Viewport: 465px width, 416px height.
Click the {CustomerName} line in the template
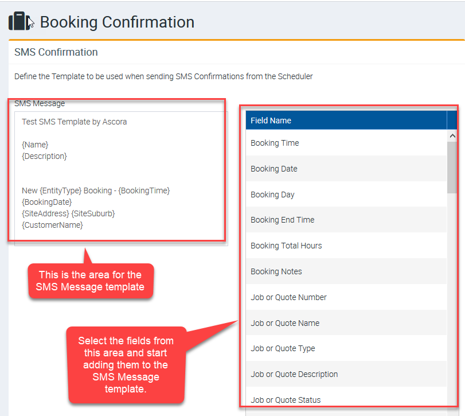point(52,225)
